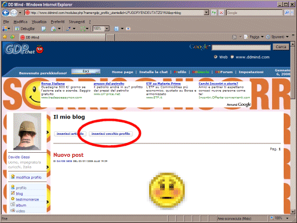The height and width of the screenshot is (223, 297).
Task: Open the Strumenti menu in menu bar
Action: 77,21
